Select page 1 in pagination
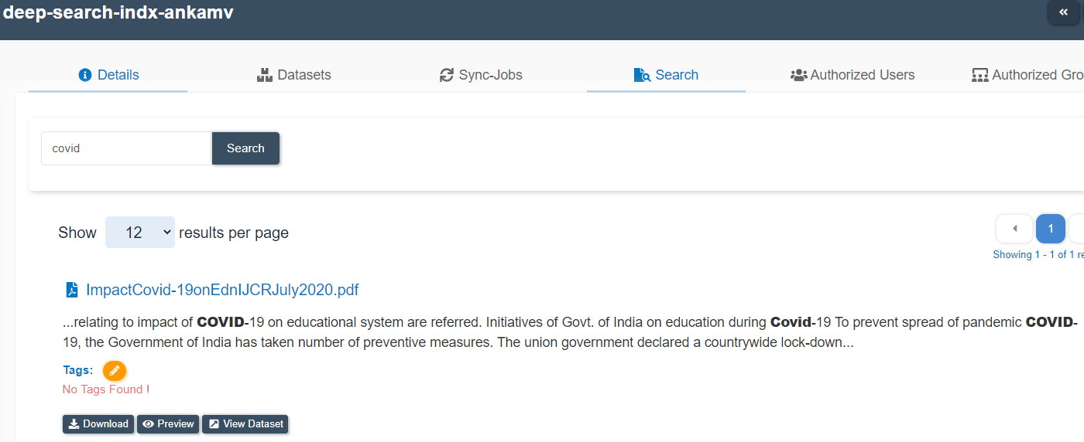 [x=1051, y=229]
